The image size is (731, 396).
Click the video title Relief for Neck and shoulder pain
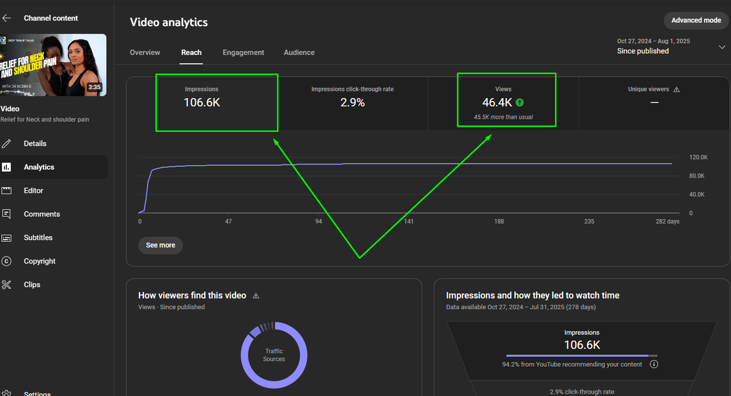pos(45,120)
